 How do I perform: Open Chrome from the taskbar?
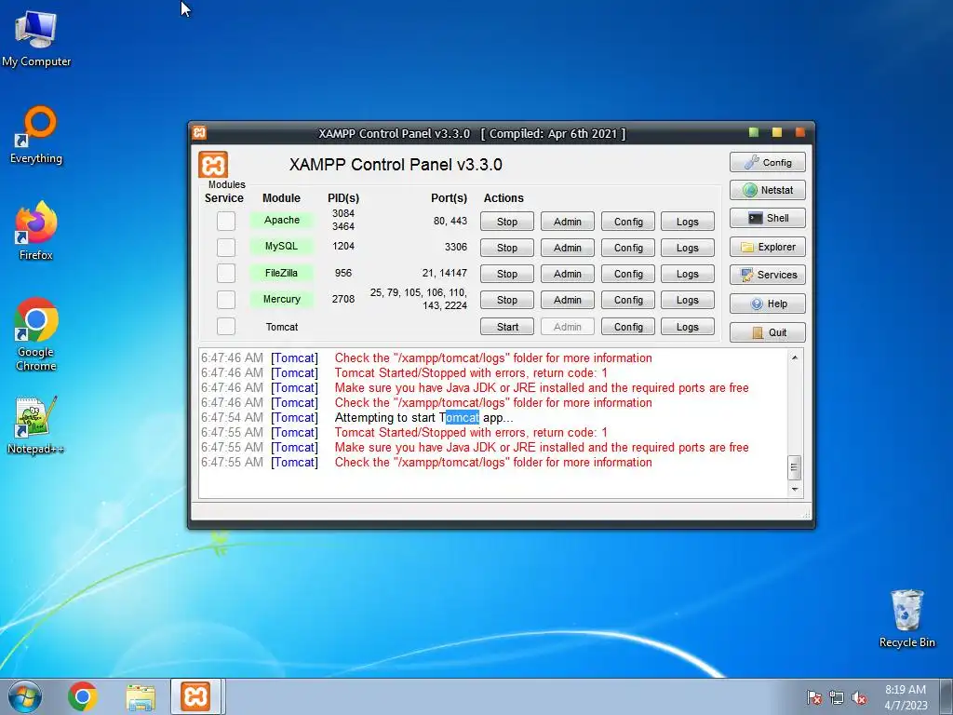point(83,696)
